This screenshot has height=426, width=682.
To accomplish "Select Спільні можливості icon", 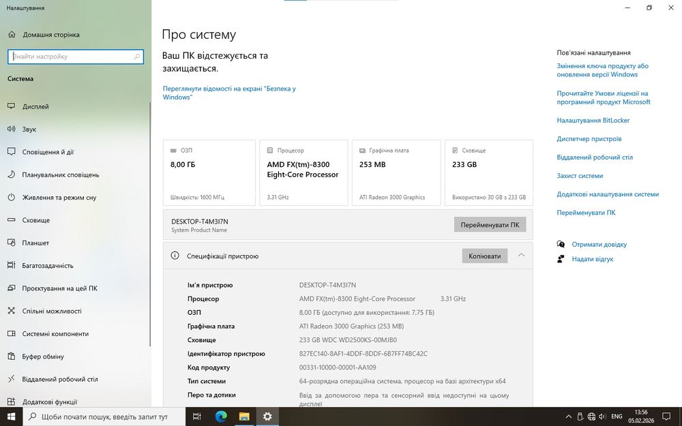I will point(12,311).
